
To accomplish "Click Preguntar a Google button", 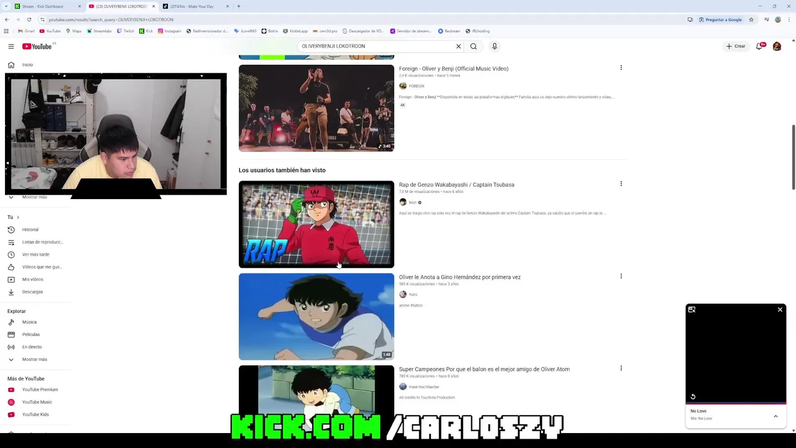I will pyautogui.click(x=720, y=19).
